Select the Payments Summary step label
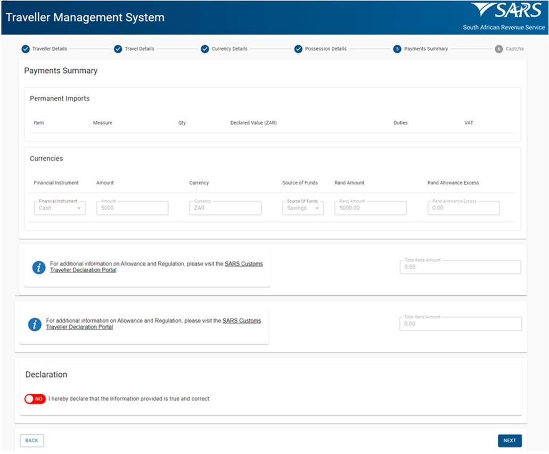549x454 pixels. (x=426, y=49)
